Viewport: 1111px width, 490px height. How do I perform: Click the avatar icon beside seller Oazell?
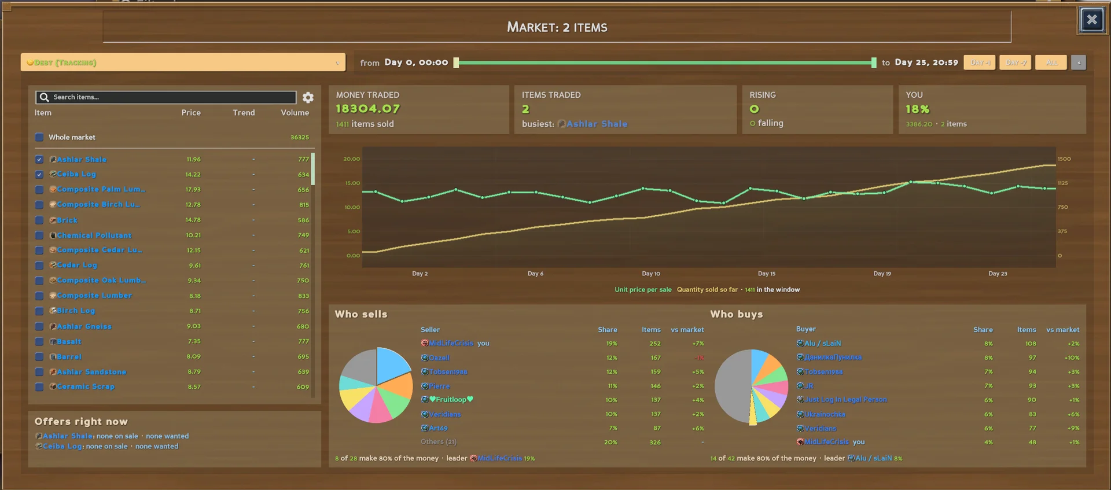tap(425, 358)
